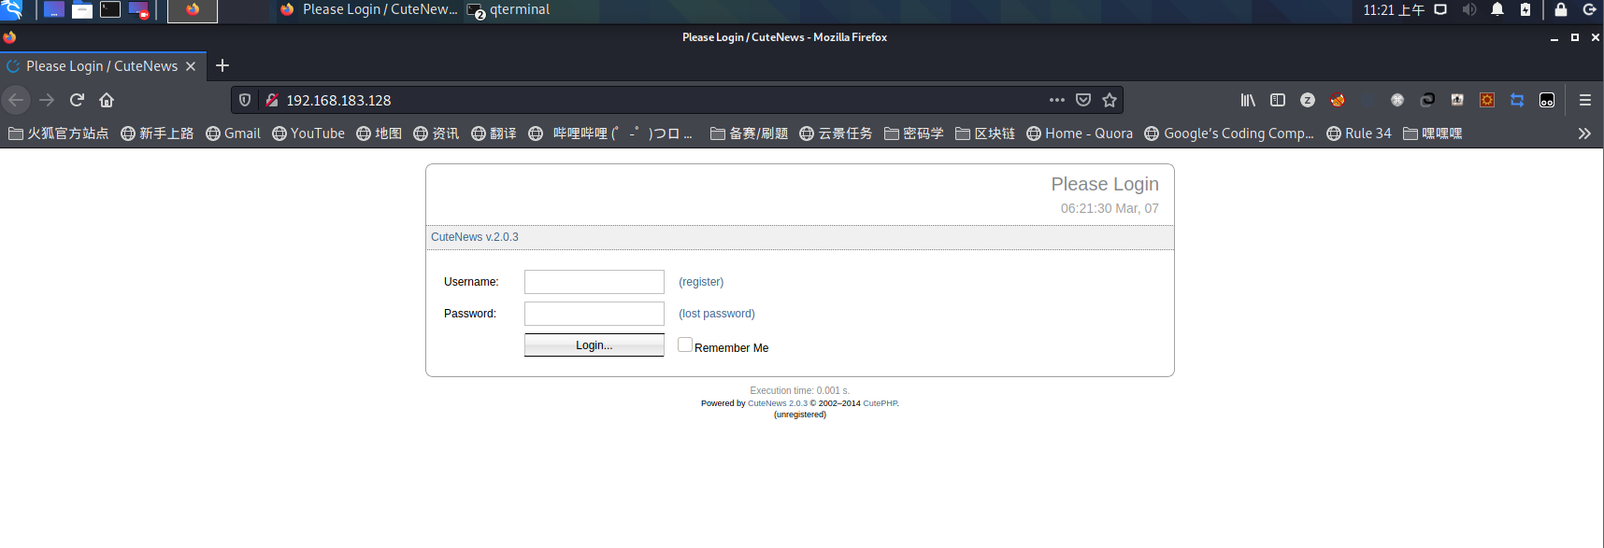The height and width of the screenshot is (548, 1604).
Task: Open the Z extension icon
Action: [x=1308, y=100]
